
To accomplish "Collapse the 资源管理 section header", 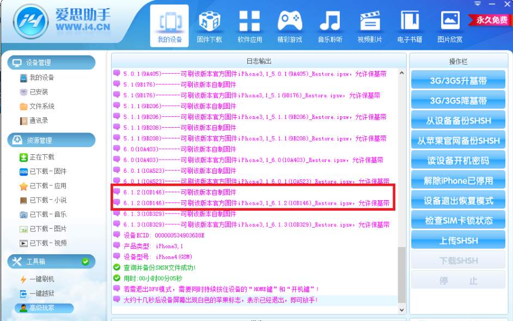I will 51,140.
